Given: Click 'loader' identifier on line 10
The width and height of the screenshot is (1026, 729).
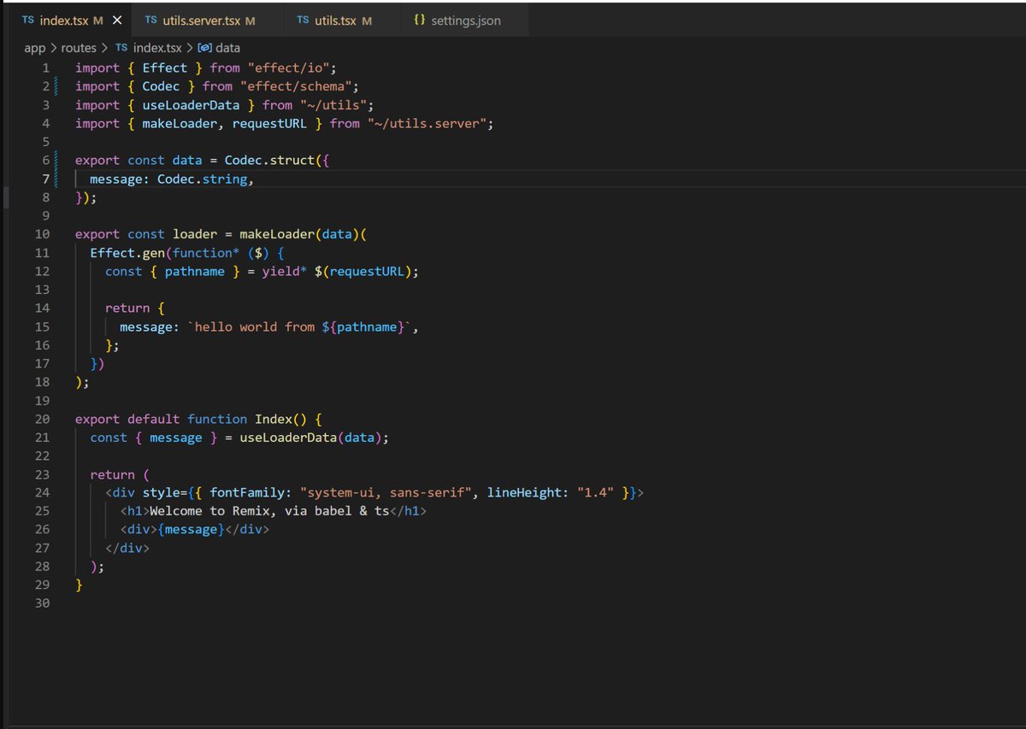Looking at the screenshot, I should click(x=195, y=234).
